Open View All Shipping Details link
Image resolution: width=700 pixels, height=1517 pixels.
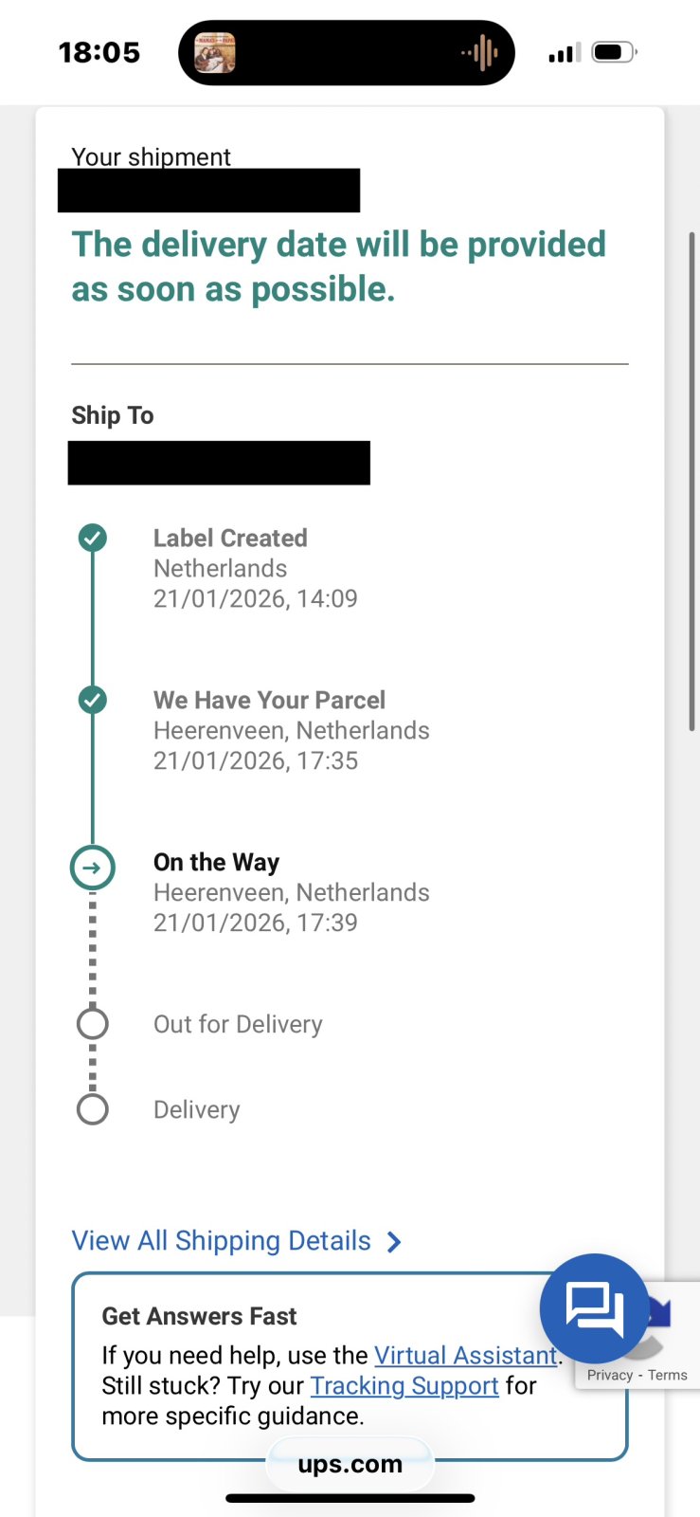pos(222,1241)
